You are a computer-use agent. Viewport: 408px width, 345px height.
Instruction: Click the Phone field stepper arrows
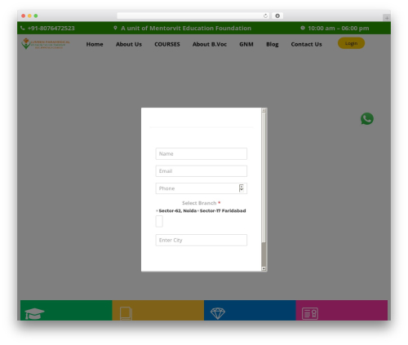click(x=242, y=188)
